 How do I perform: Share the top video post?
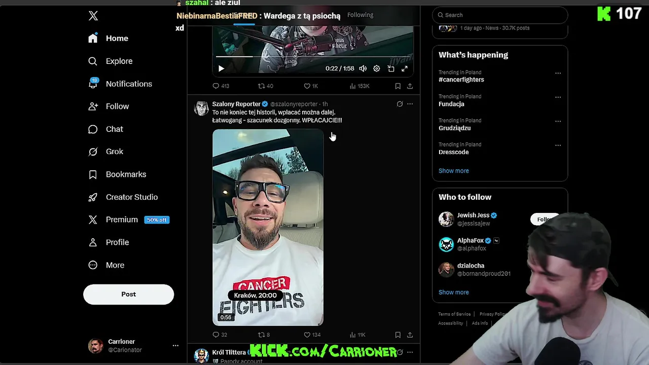click(x=410, y=86)
